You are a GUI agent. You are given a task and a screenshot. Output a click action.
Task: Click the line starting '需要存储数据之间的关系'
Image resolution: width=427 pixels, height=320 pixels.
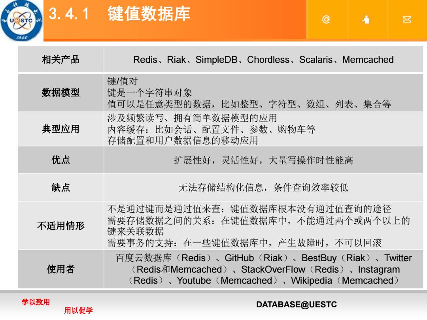coord(259,220)
